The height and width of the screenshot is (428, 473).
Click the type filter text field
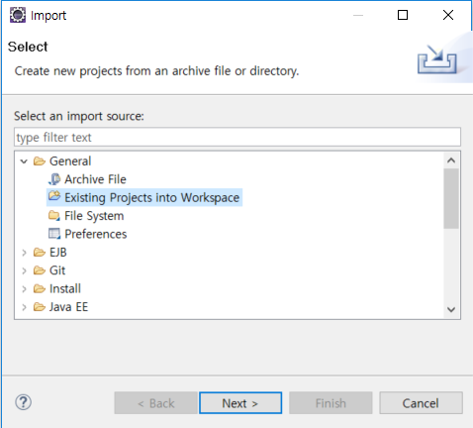click(237, 137)
